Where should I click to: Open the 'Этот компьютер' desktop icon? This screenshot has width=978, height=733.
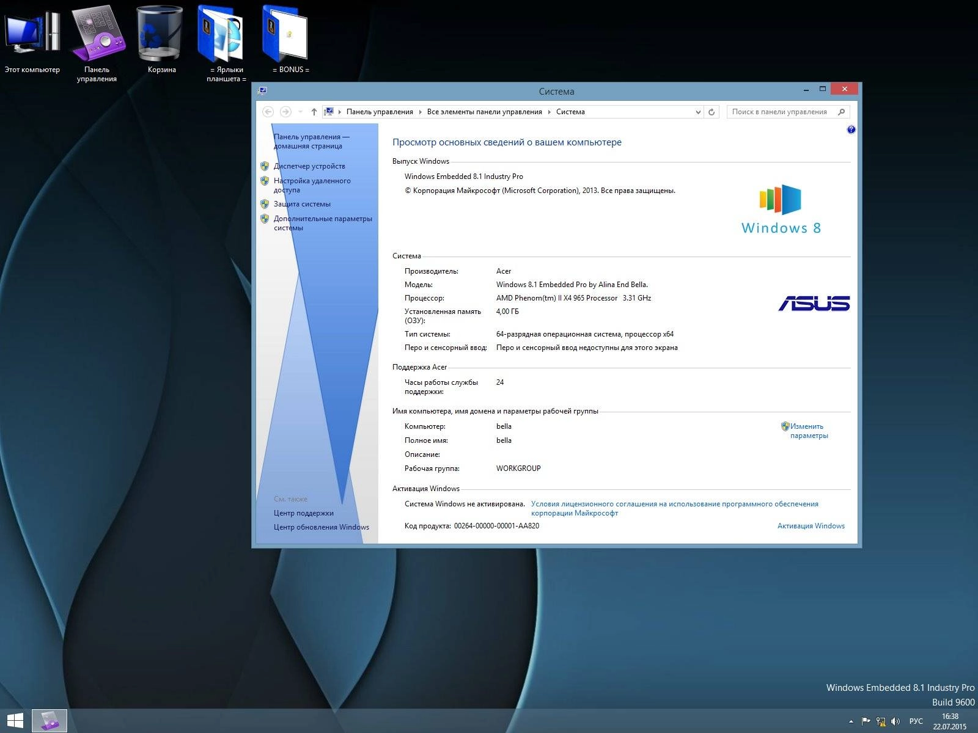32,38
